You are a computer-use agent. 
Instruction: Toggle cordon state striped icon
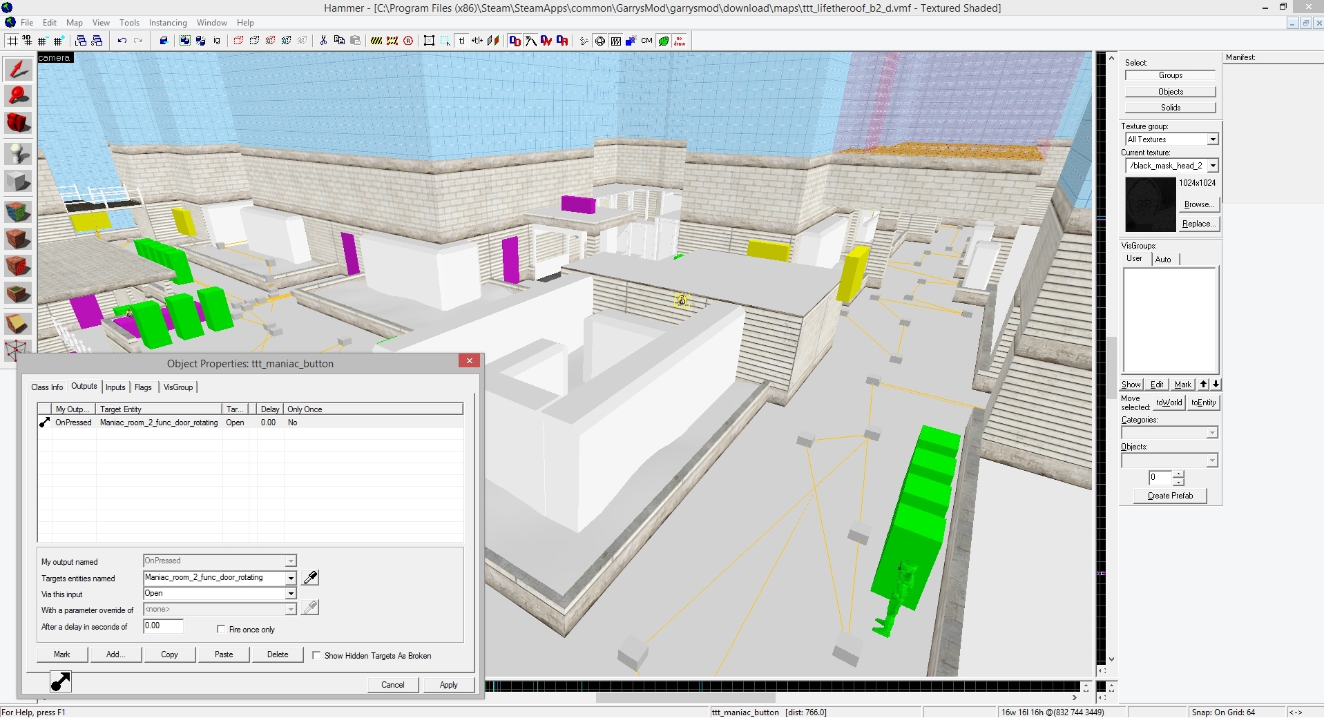[x=376, y=41]
